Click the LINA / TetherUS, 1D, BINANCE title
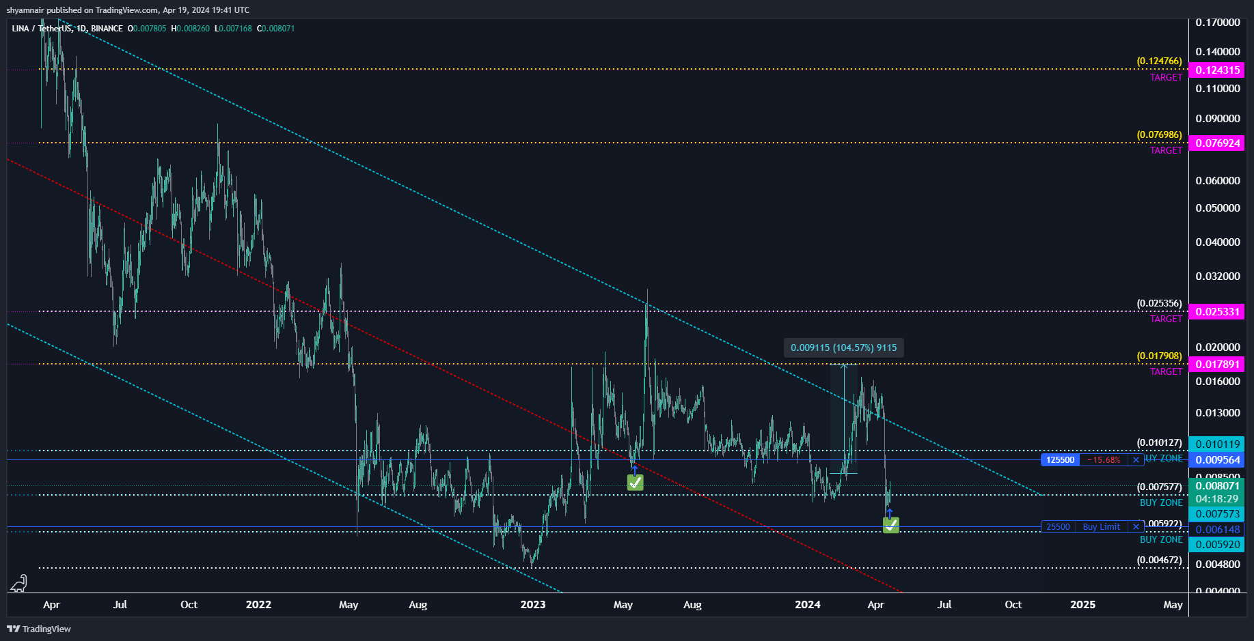Image resolution: width=1254 pixels, height=641 pixels. coord(67,29)
